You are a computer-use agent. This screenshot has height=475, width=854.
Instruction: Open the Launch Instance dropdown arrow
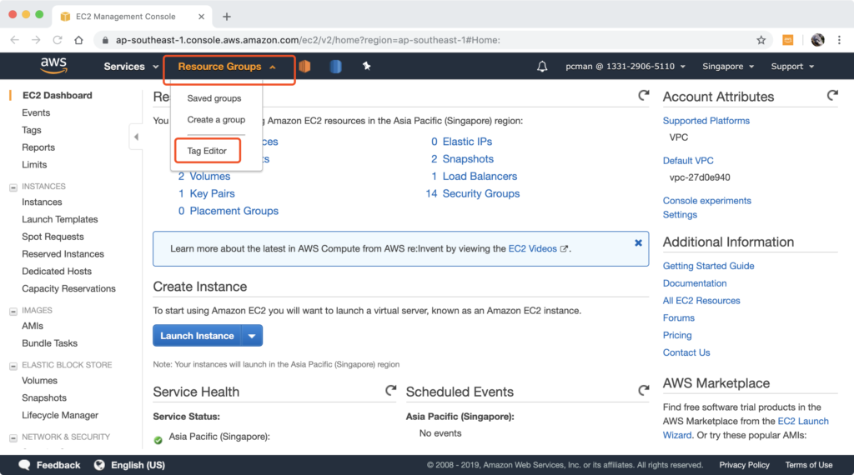(252, 336)
